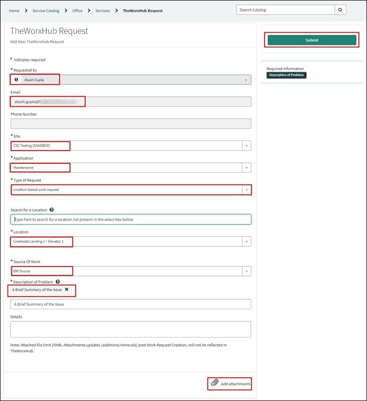Remove the 'A Brief Summary of the Issue' tag

pos(67,289)
